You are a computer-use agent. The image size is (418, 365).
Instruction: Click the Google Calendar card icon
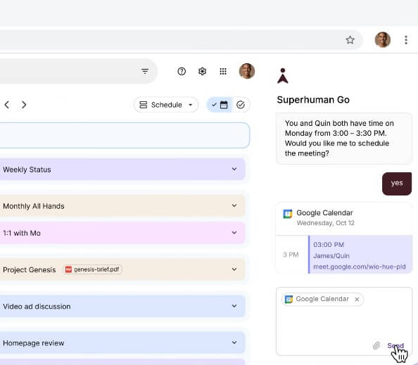pyautogui.click(x=287, y=214)
